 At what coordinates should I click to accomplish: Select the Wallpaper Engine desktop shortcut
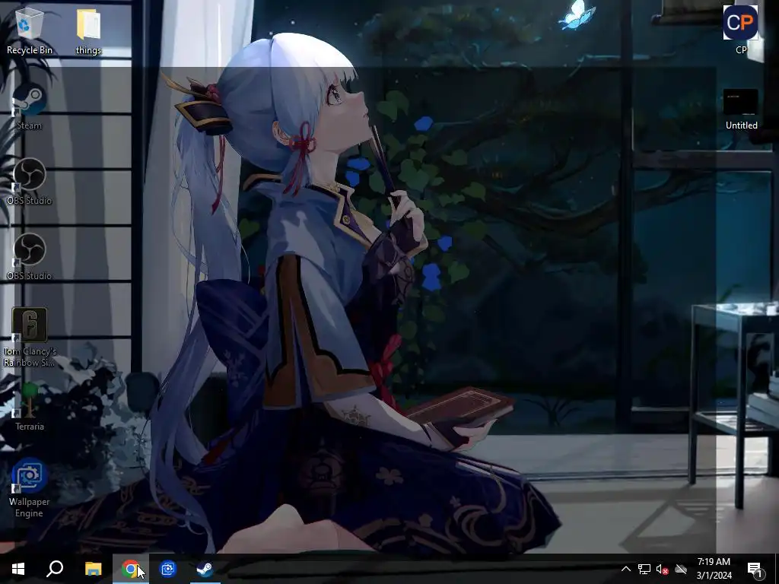pos(30,488)
